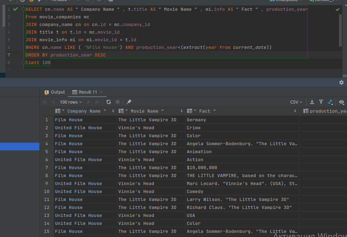The width and height of the screenshot is (347, 237).
Task: Click the column icon of Movie Name header
Action: point(121,111)
